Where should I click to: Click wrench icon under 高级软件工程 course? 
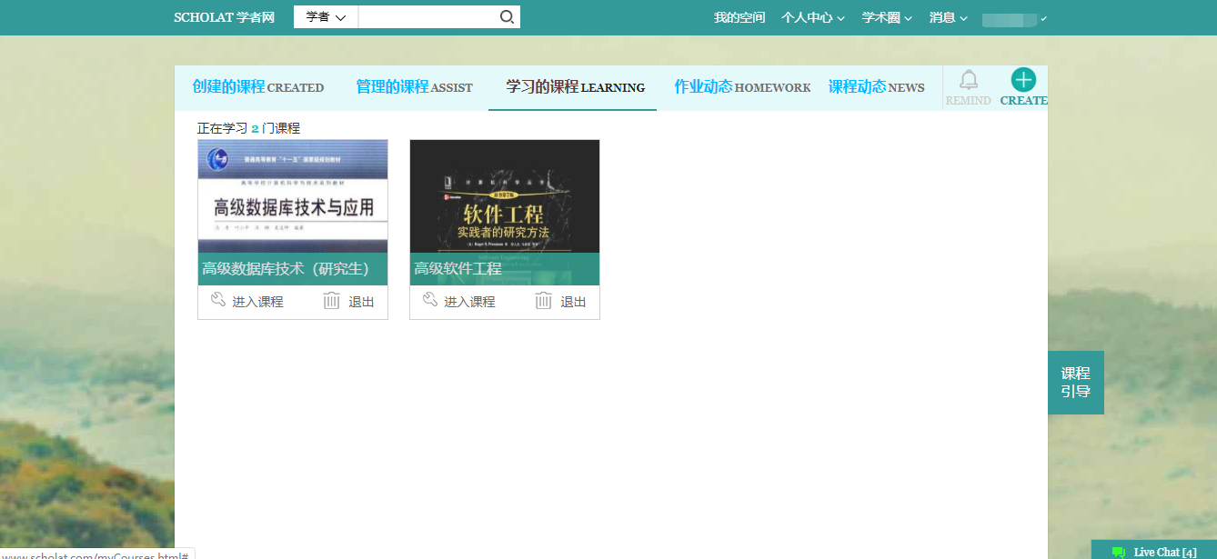(x=430, y=300)
